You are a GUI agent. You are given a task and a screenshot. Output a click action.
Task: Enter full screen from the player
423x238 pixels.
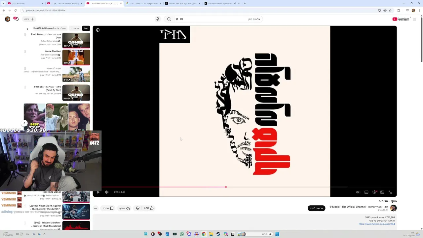(x=390, y=192)
